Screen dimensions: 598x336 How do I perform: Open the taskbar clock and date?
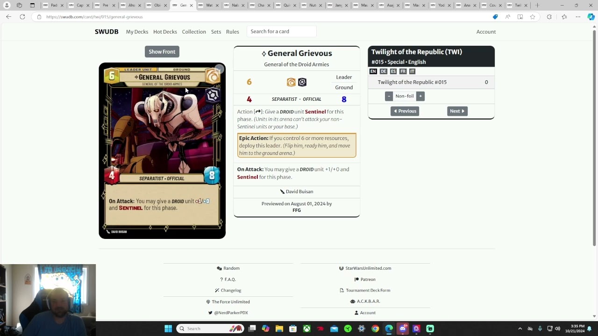(575, 329)
